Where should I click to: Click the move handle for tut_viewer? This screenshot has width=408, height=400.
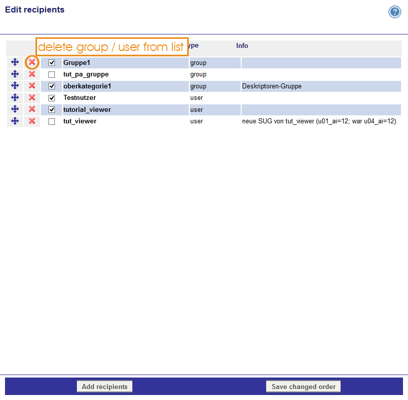(x=15, y=121)
